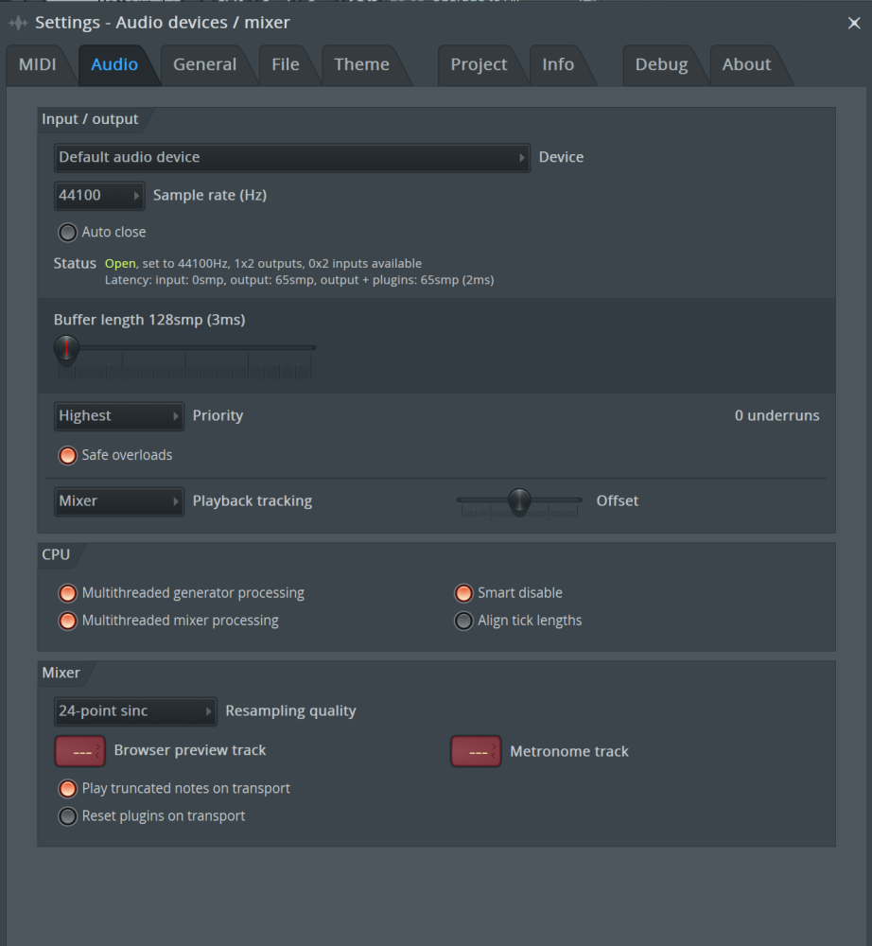Viewport: 872px width, 946px height.
Task: Click the waveform icon in the title bar
Action: (18, 23)
